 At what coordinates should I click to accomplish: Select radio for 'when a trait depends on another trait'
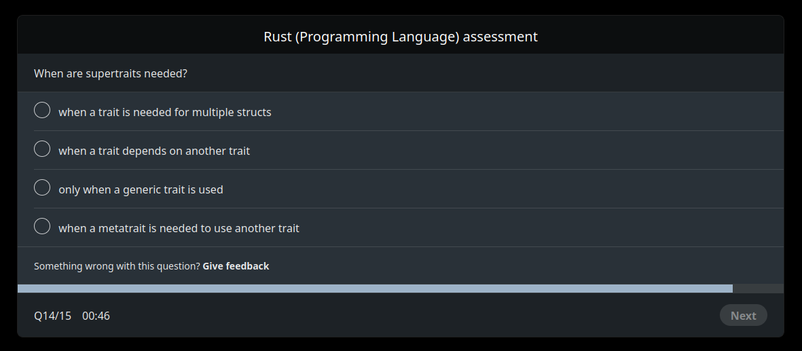(x=42, y=149)
